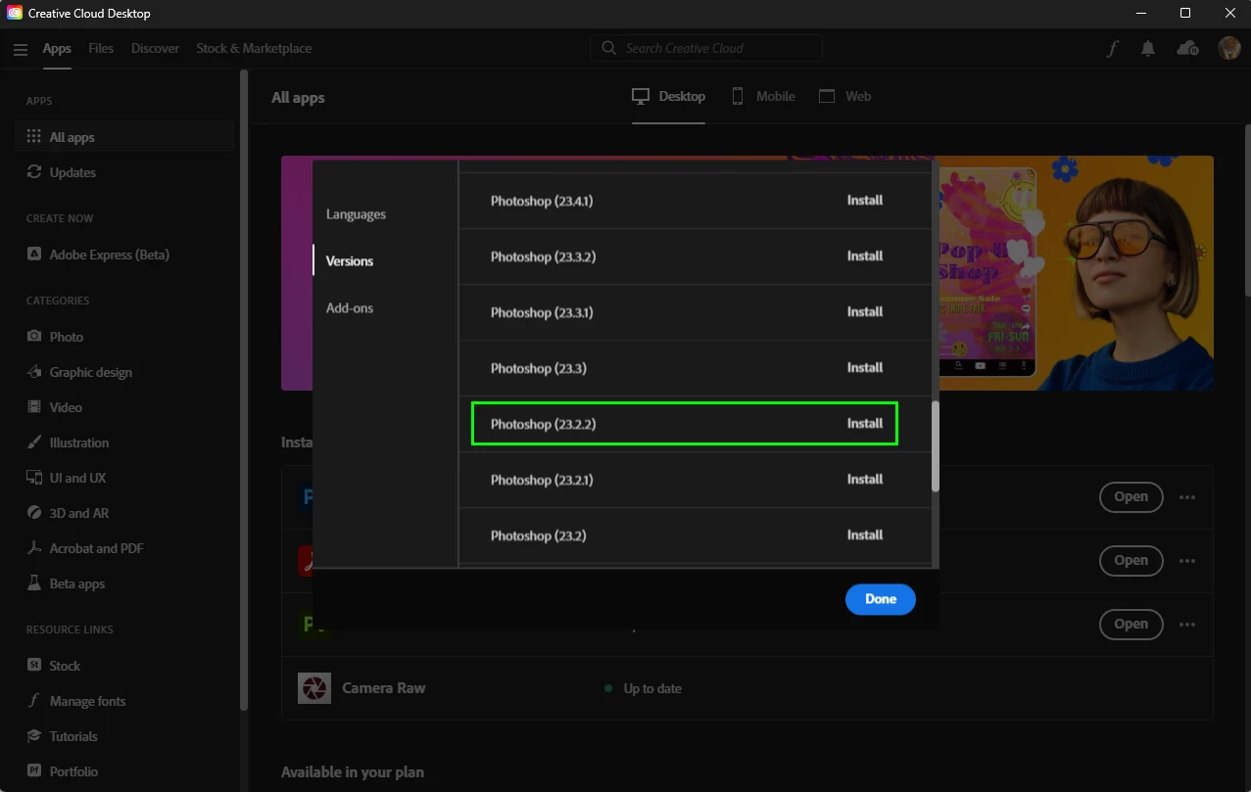
Task: Open the notifications bell icon
Action: click(x=1148, y=49)
